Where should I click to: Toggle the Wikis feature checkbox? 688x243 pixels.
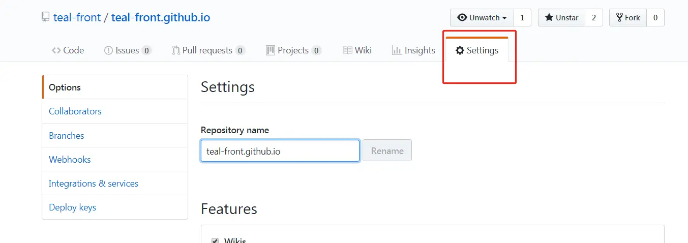pos(215,240)
